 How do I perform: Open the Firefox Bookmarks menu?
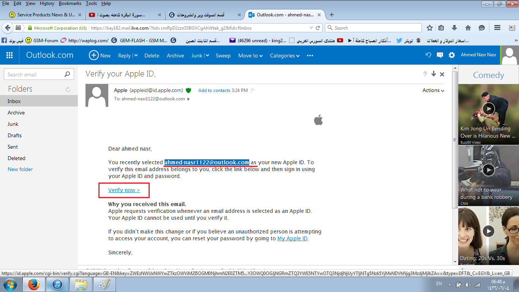click(70, 3)
